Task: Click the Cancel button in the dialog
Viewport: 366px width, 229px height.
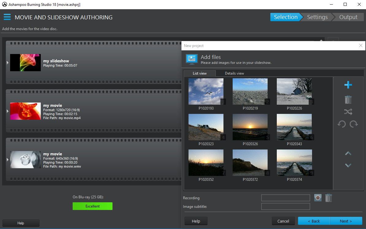Action: point(283,221)
